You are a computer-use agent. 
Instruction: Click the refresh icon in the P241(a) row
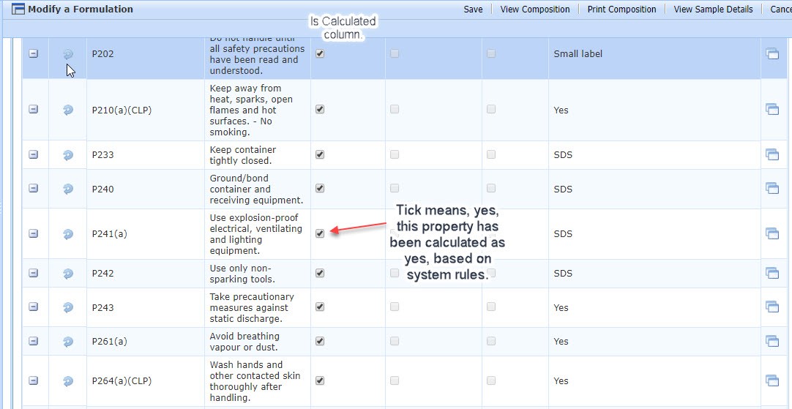pyautogui.click(x=68, y=234)
